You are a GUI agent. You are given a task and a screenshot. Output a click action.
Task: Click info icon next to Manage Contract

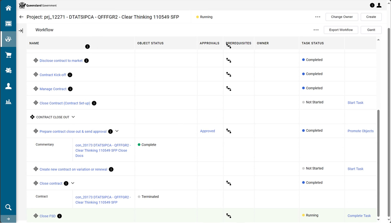pos(70,89)
